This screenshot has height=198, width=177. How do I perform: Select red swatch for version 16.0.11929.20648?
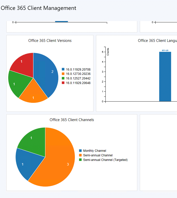coord(63,83)
